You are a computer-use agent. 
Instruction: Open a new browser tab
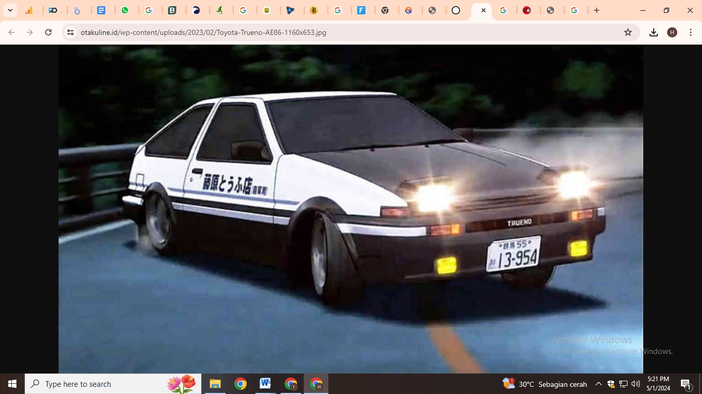tap(596, 10)
